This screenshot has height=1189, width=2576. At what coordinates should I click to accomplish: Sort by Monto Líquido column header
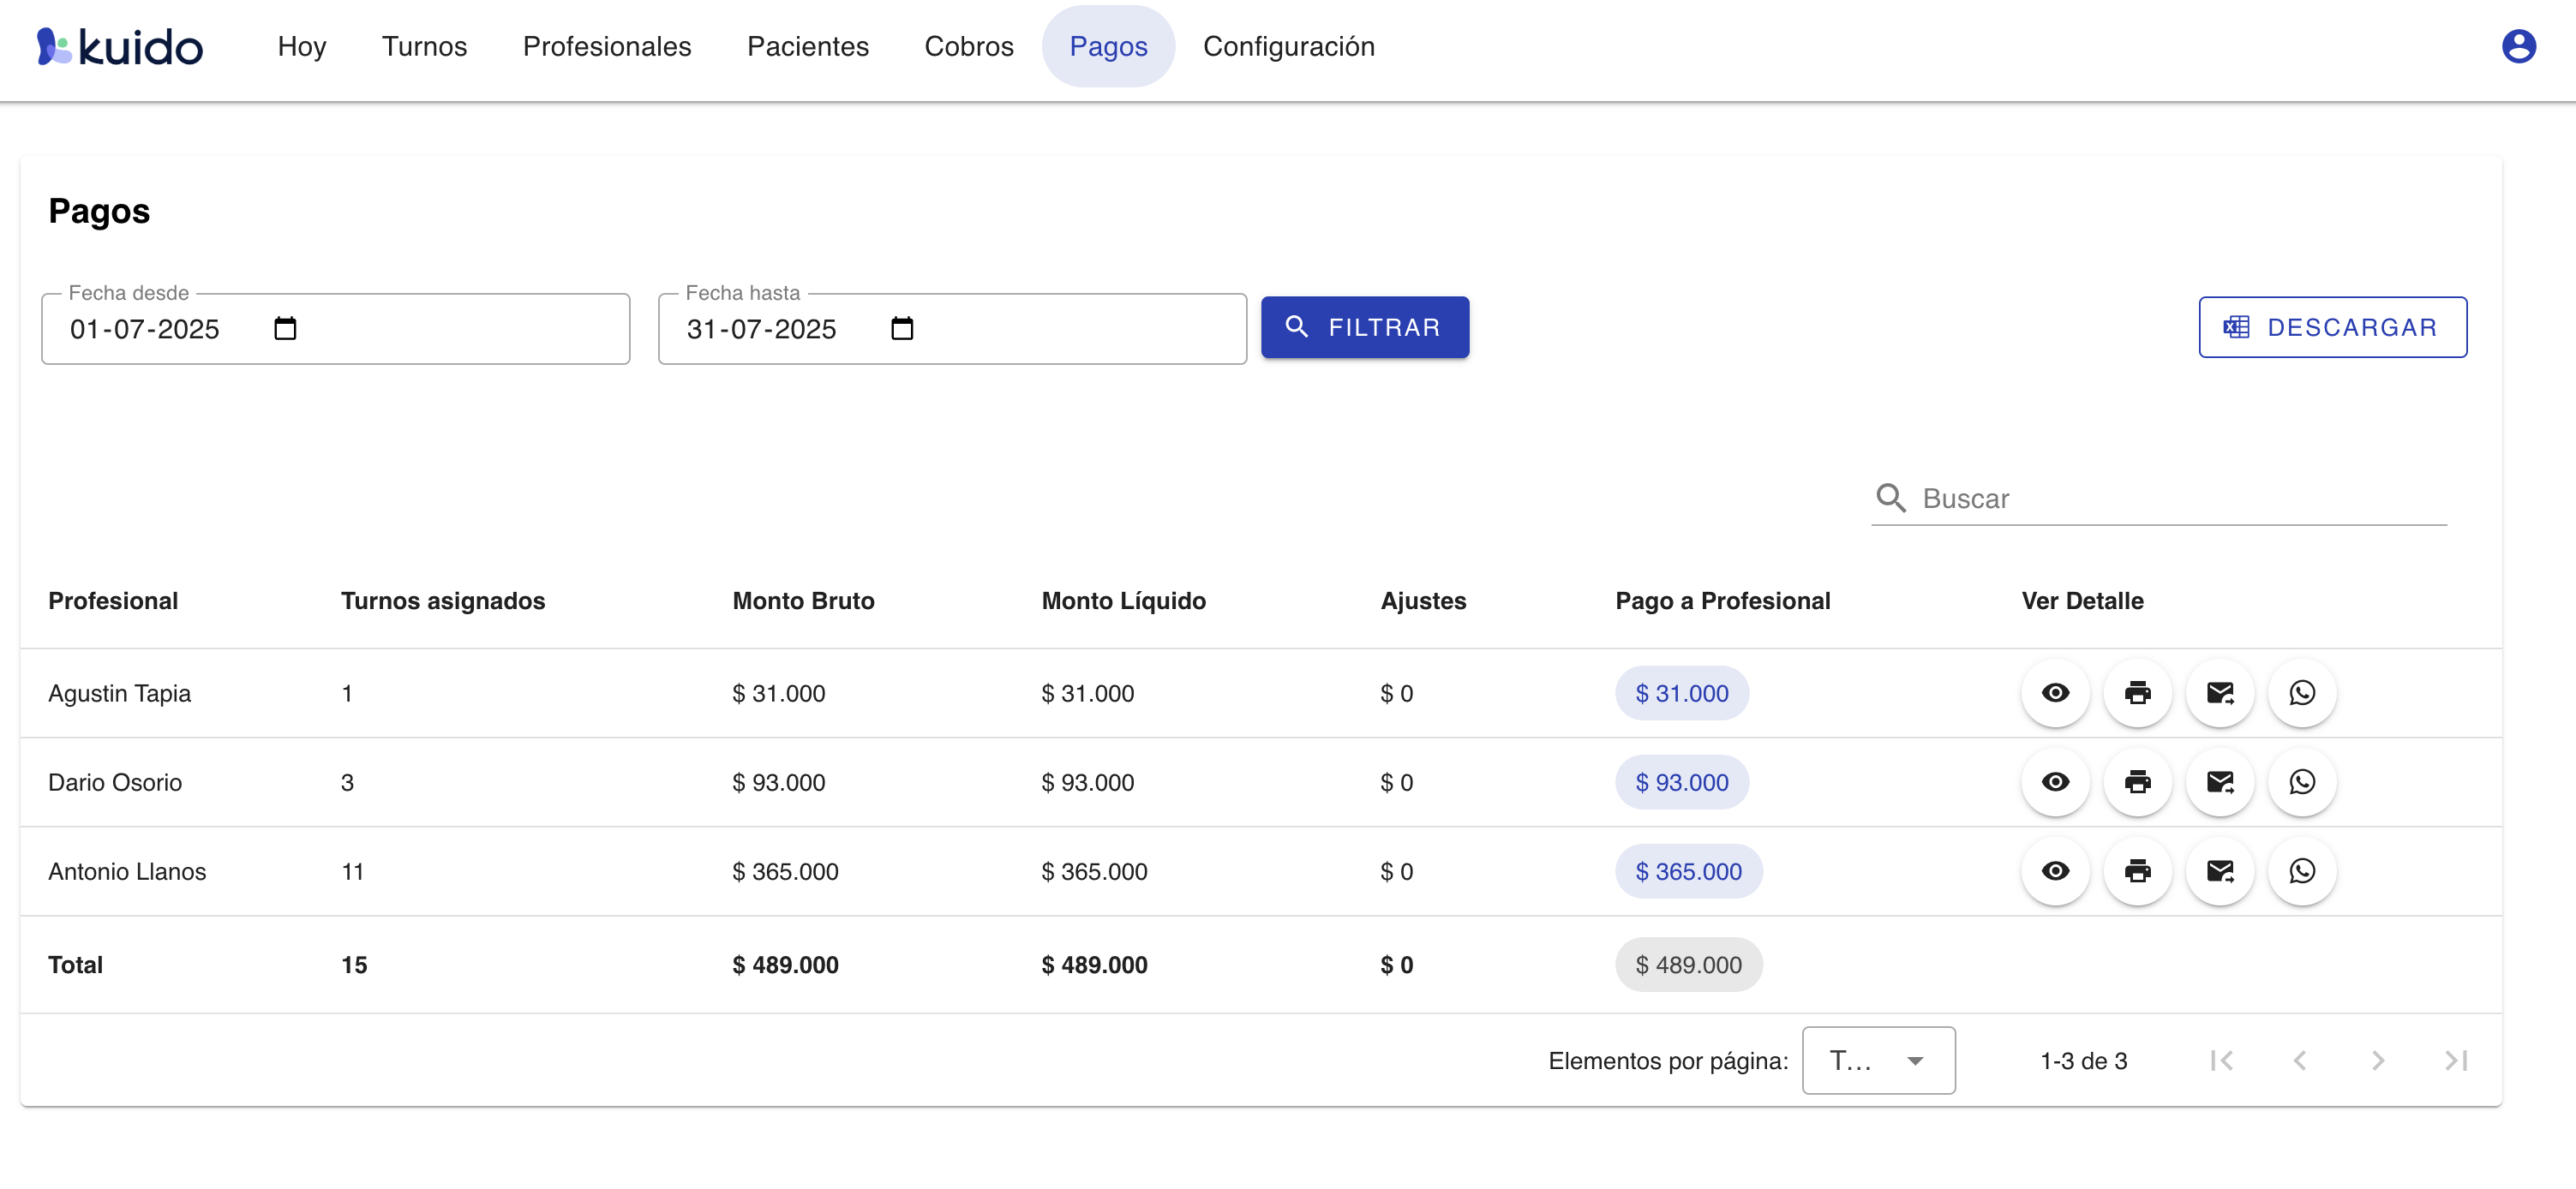coord(1124,600)
